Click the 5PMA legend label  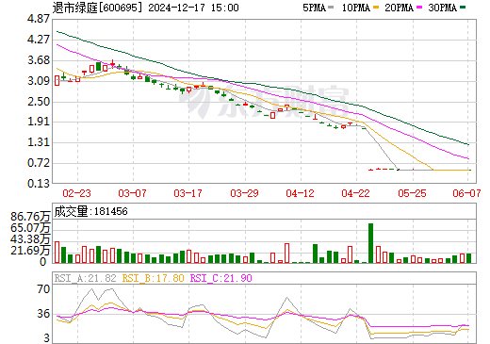(314, 8)
